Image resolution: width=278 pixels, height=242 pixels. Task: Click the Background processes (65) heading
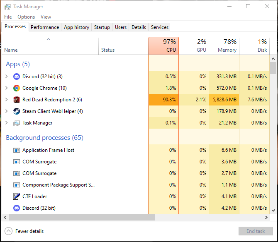(x=44, y=137)
